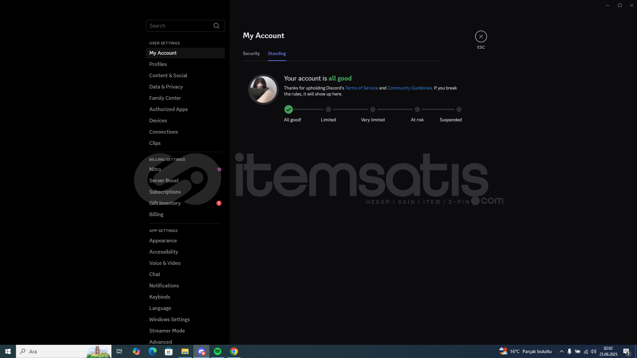637x358 pixels.
Task: Select the Standing tab
Action: (277, 53)
